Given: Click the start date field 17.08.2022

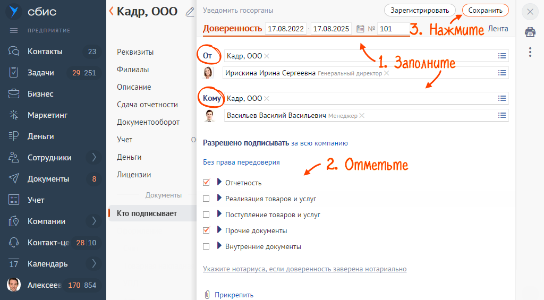Looking at the screenshot, I should pyautogui.click(x=286, y=29).
